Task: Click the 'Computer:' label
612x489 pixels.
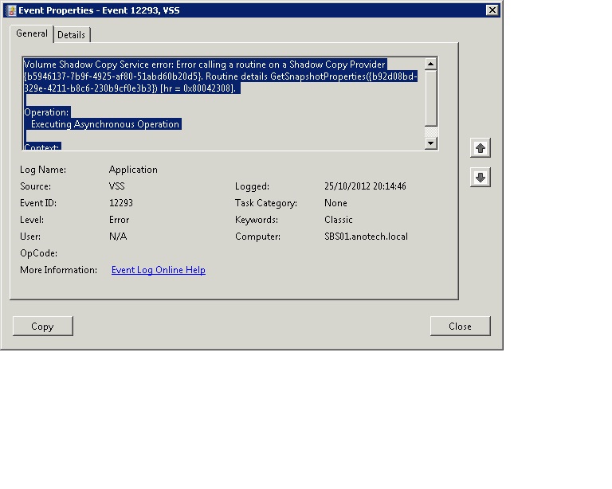Action: point(257,237)
